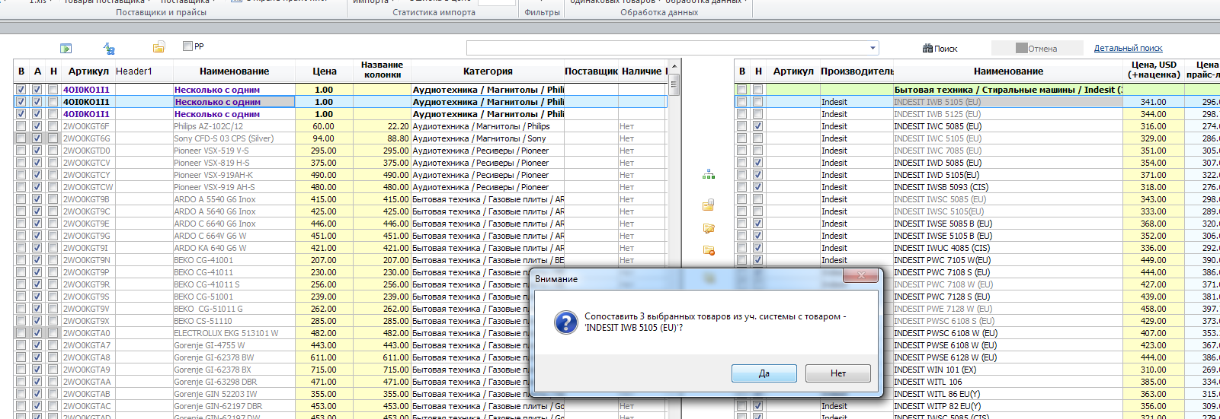The height and width of the screenshot is (419, 1220).
Task: Click Бытовая техника / Стиральные машины / Indesit category row
Action: click(x=1007, y=90)
